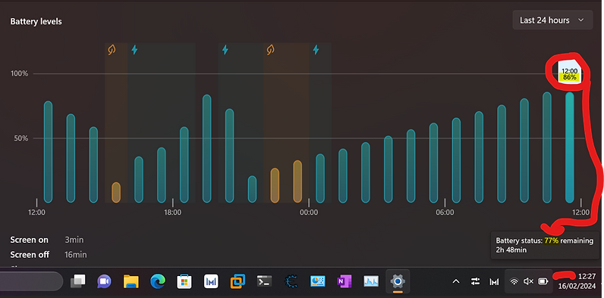Click the dark blue spiky E taskbar icon
Screen dimensions: 604x298
click(291, 282)
